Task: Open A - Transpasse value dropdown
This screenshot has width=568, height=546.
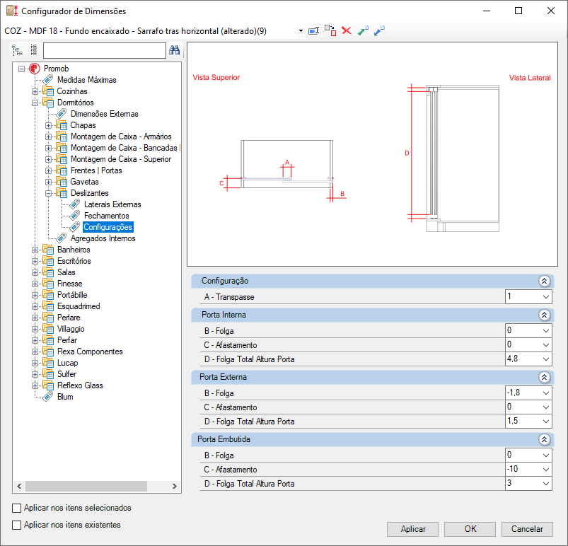Action: 546,297
